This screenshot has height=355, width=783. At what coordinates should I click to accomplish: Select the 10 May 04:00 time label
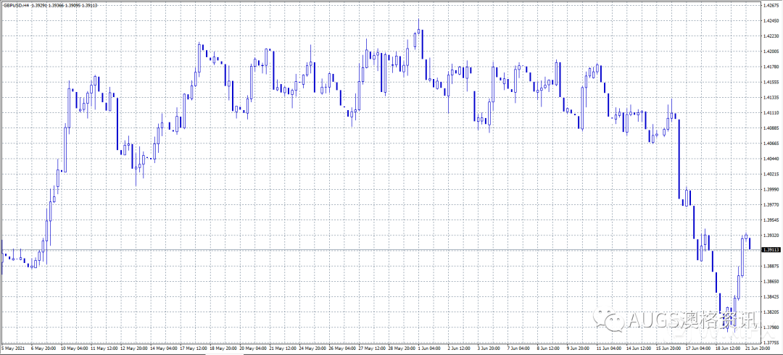[73, 348]
